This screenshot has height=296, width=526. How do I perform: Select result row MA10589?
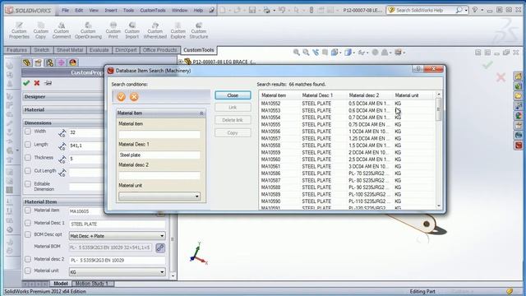(x=347, y=194)
